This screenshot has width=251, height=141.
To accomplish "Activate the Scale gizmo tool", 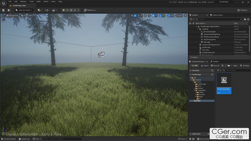I will point(141,15).
